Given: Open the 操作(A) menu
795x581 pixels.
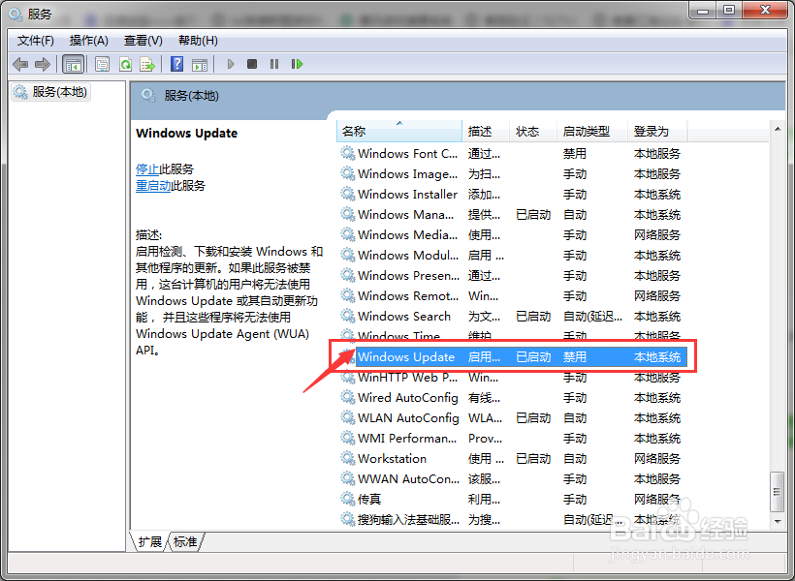Looking at the screenshot, I should [x=89, y=41].
